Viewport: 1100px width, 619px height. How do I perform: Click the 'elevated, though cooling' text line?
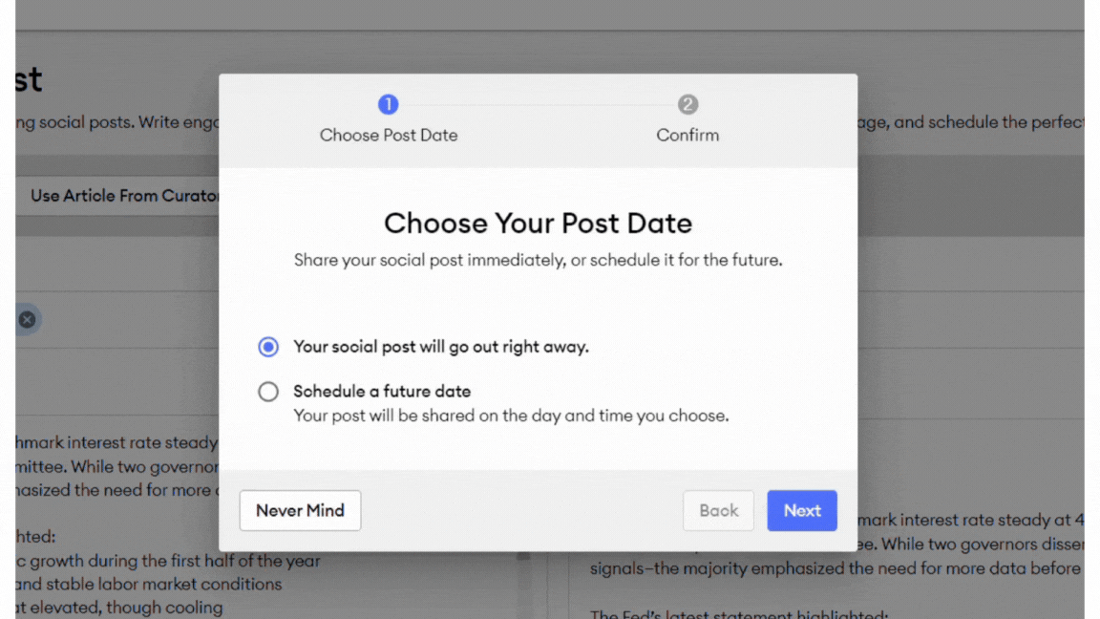119,608
